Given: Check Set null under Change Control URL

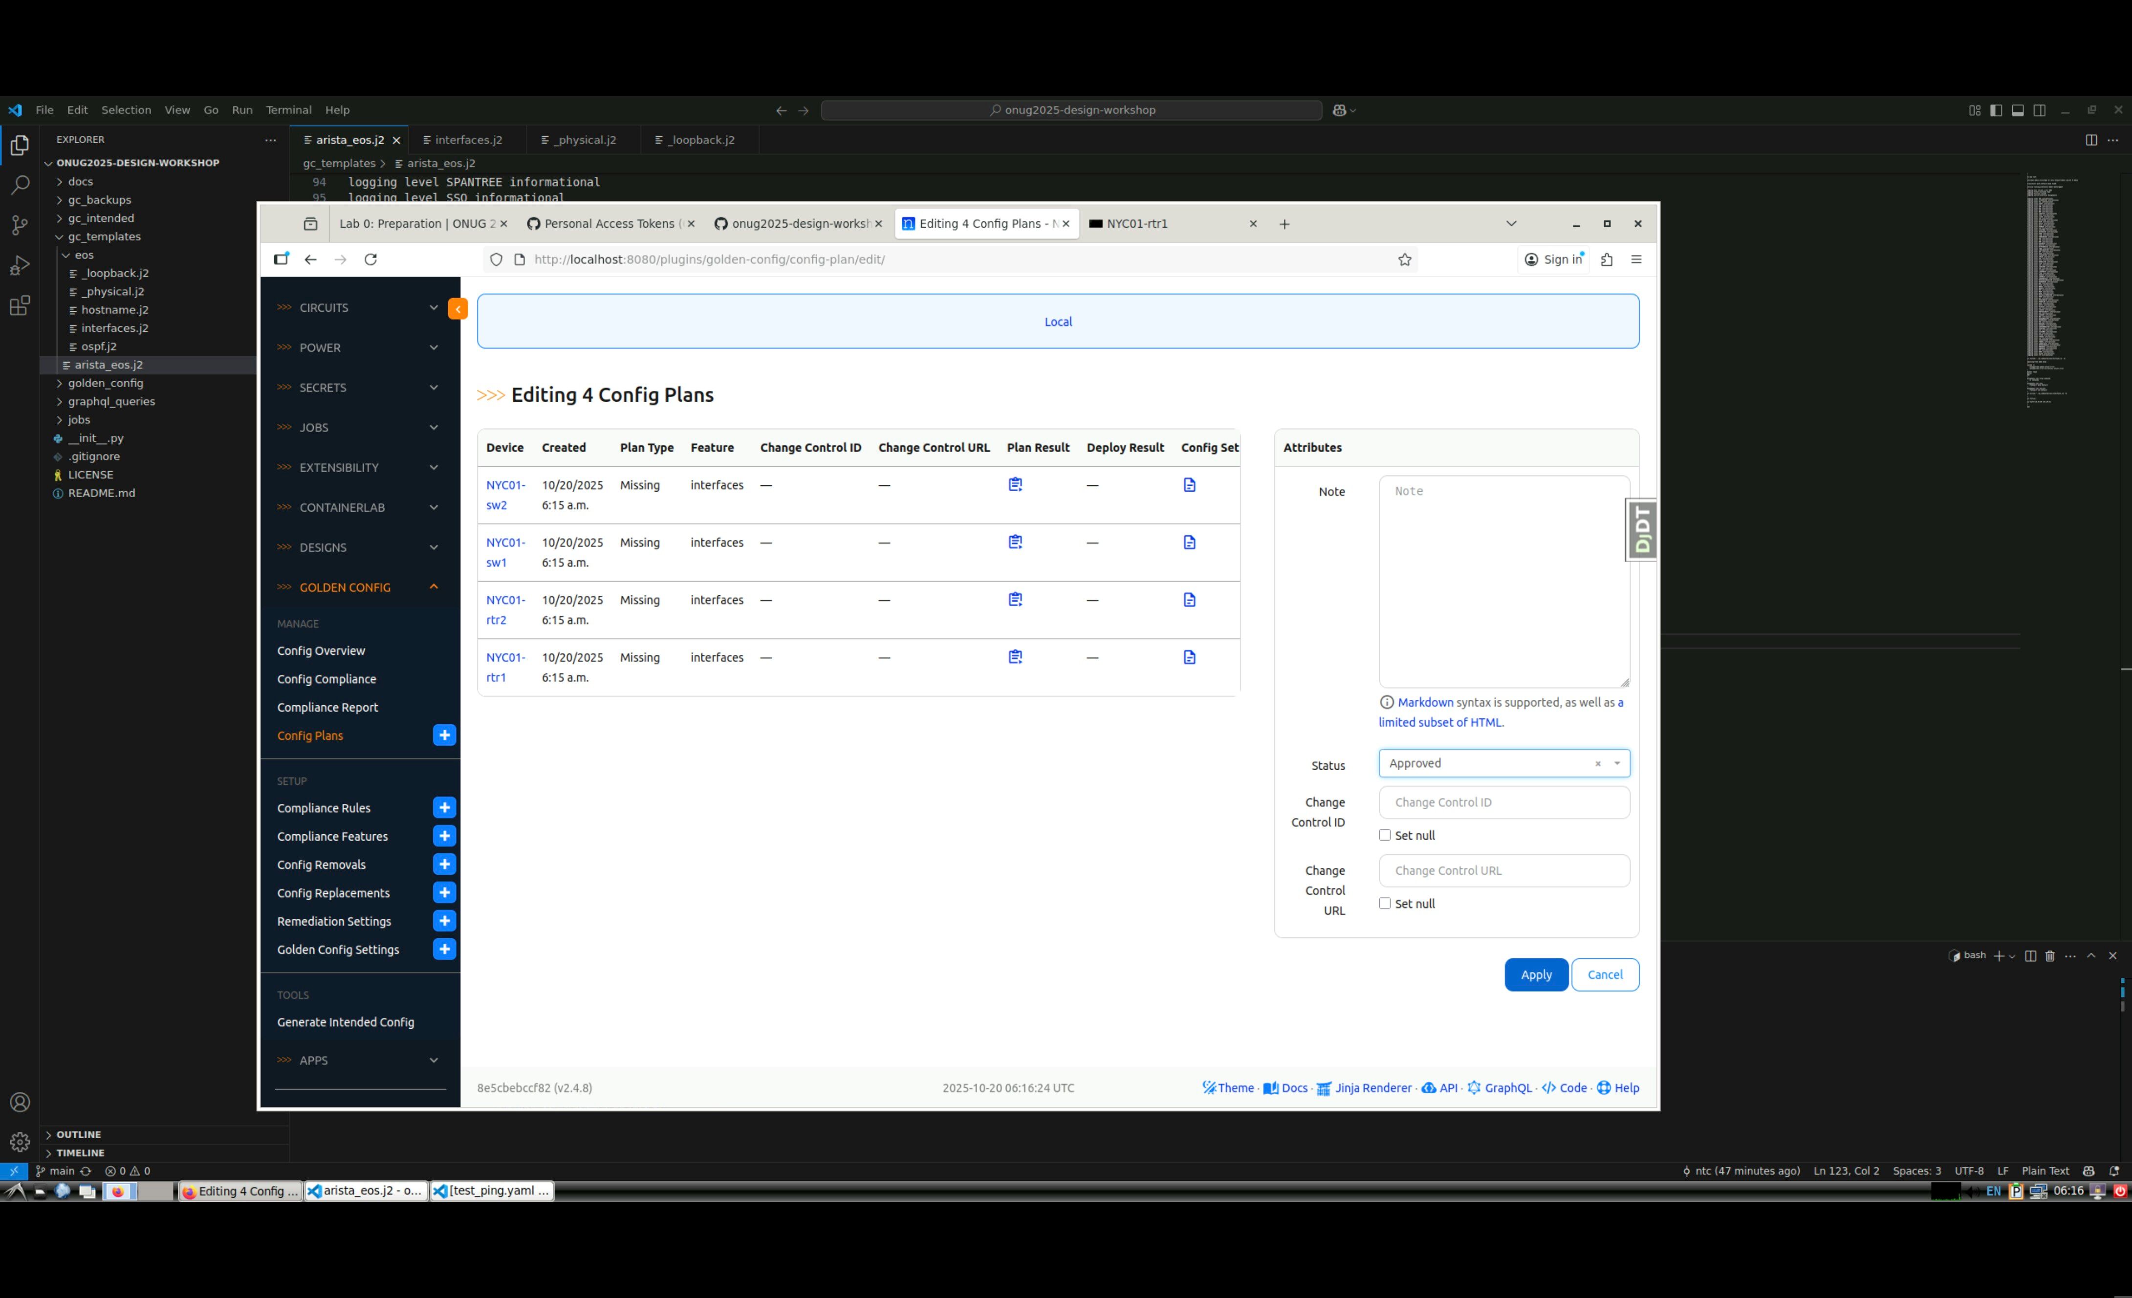Looking at the screenshot, I should pyautogui.click(x=1384, y=904).
